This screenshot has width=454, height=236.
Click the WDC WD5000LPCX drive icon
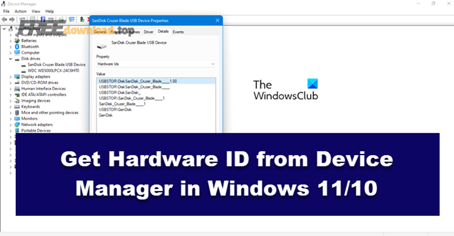(23, 71)
